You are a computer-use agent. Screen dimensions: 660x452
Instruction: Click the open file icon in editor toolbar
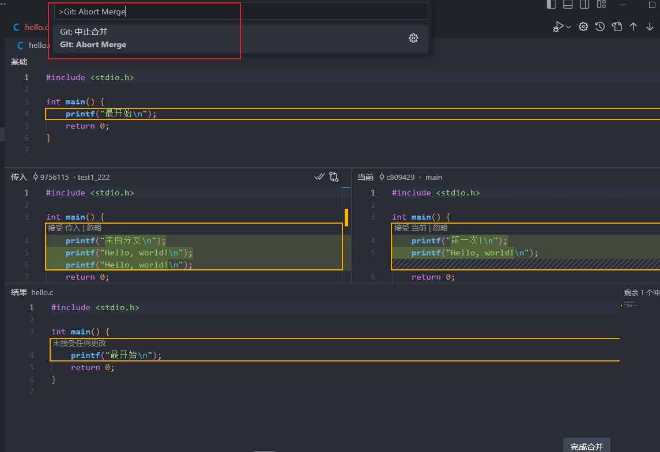coord(617,27)
